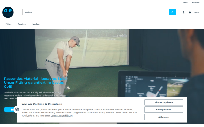Click the heading Wie wir Cookies & Co nutzen
Viewport: 204px width, 127px height.
(42, 104)
